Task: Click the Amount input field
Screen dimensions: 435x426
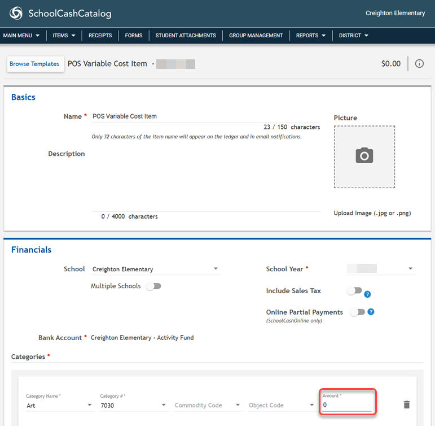Action: pyautogui.click(x=347, y=405)
